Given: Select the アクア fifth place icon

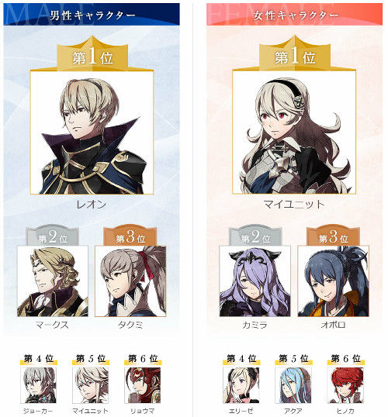Looking at the screenshot, I should click(x=293, y=385).
